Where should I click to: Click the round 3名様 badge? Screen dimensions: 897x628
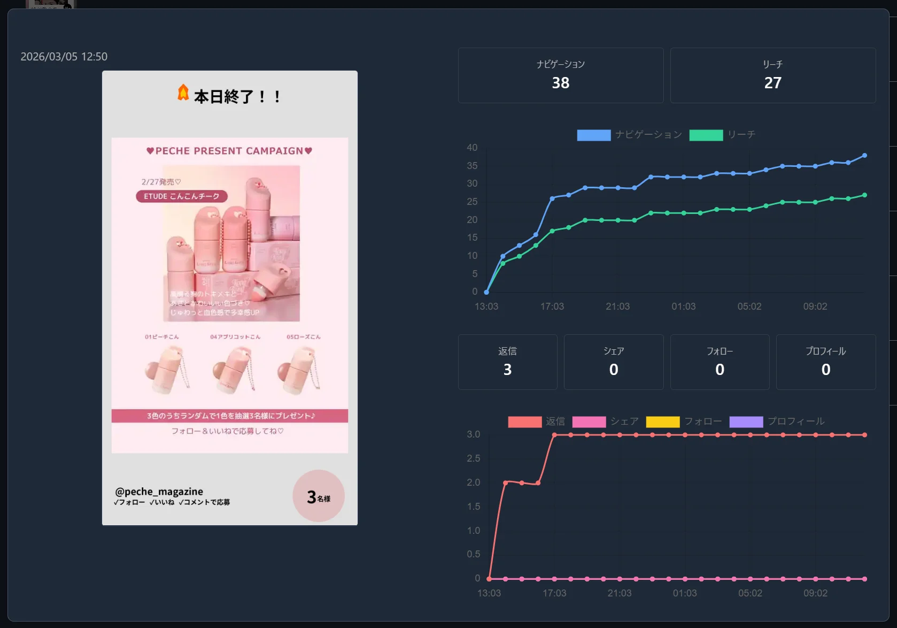click(319, 496)
